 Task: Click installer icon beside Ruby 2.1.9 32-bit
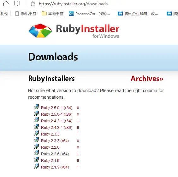[36, 159]
